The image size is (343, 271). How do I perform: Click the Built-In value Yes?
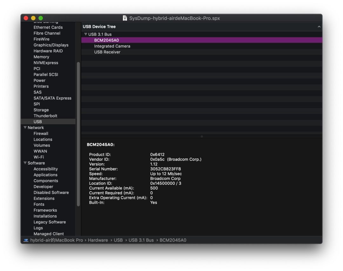point(154,203)
